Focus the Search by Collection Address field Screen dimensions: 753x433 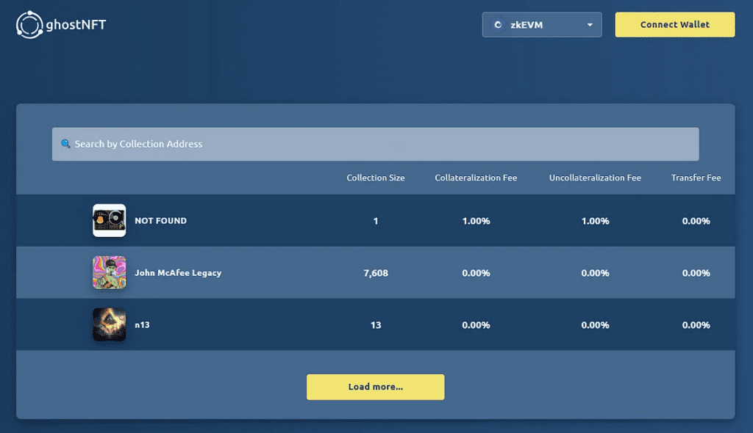point(375,144)
